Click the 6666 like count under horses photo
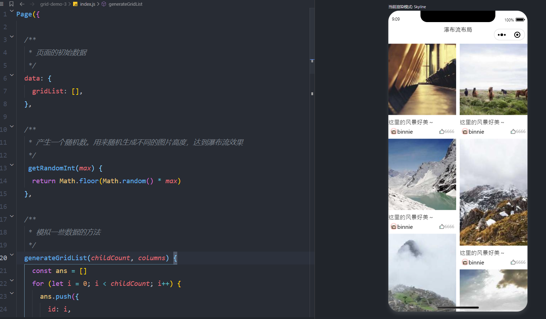This screenshot has height=319, width=546. point(521,132)
